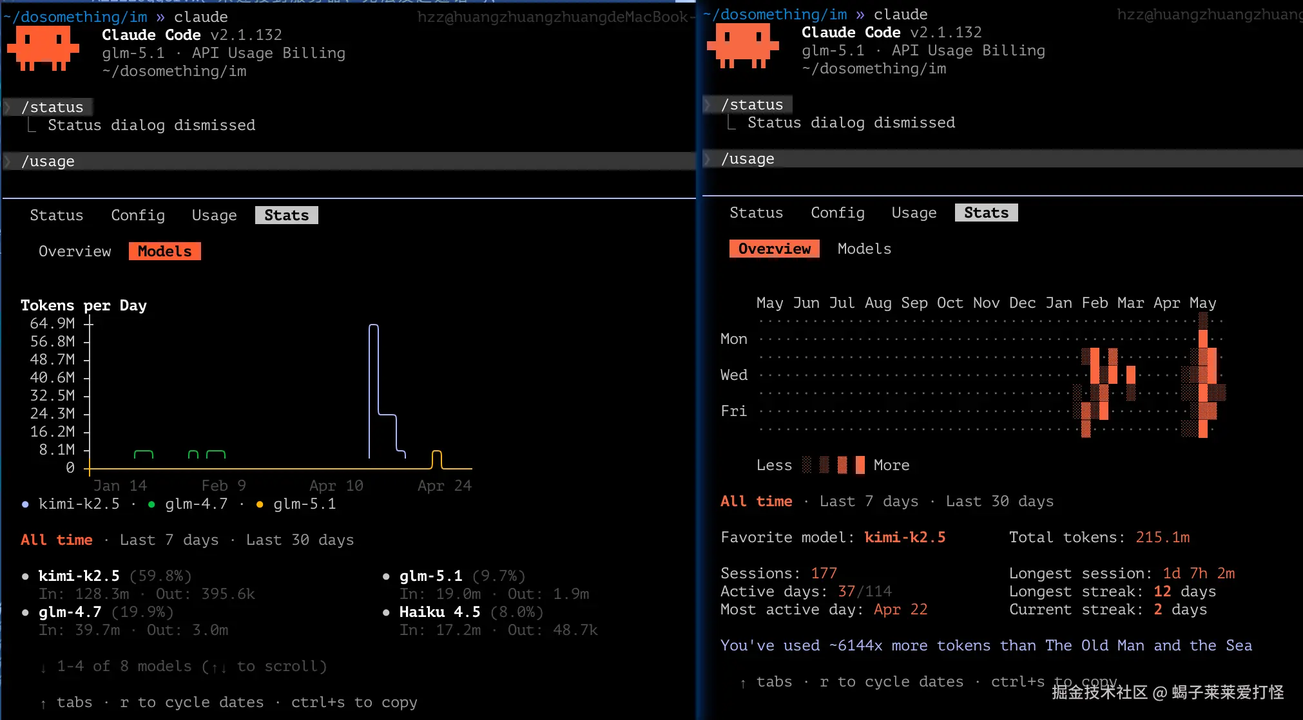Click the orange glm-5.1 bump in chart

click(x=437, y=459)
